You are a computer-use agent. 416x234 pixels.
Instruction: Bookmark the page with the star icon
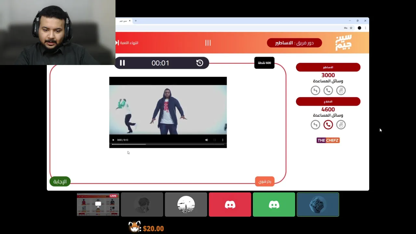click(x=351, y=28)
